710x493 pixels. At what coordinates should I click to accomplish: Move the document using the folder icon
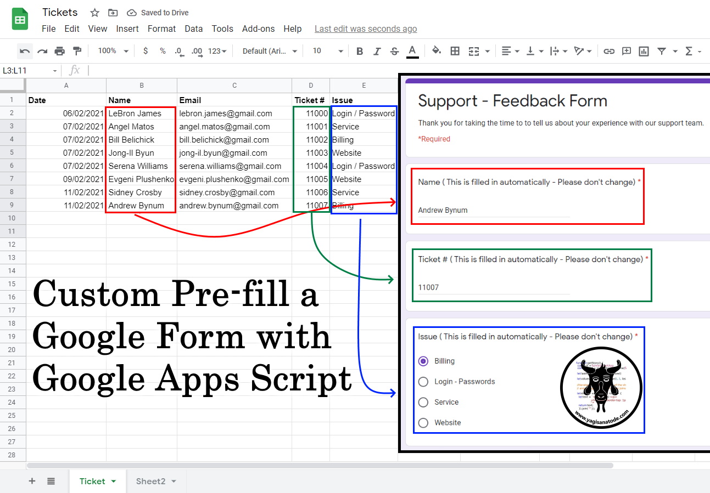coord(113,13)
